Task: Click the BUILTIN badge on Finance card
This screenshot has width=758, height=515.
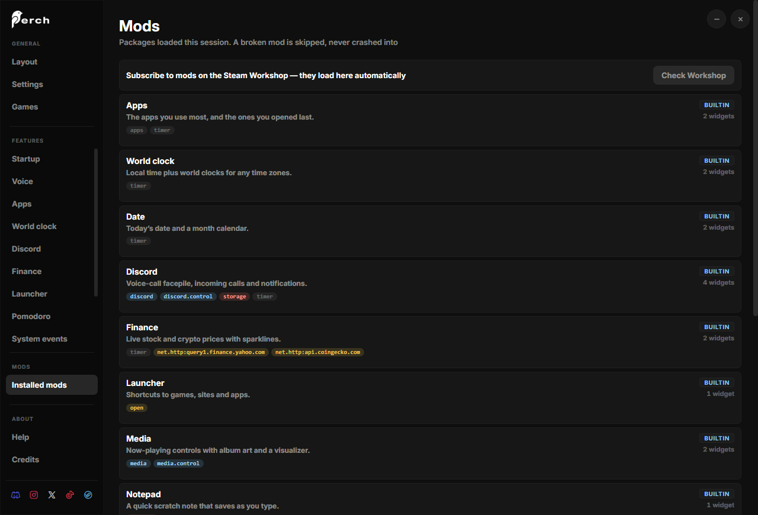Action: (x=717, y=327)
